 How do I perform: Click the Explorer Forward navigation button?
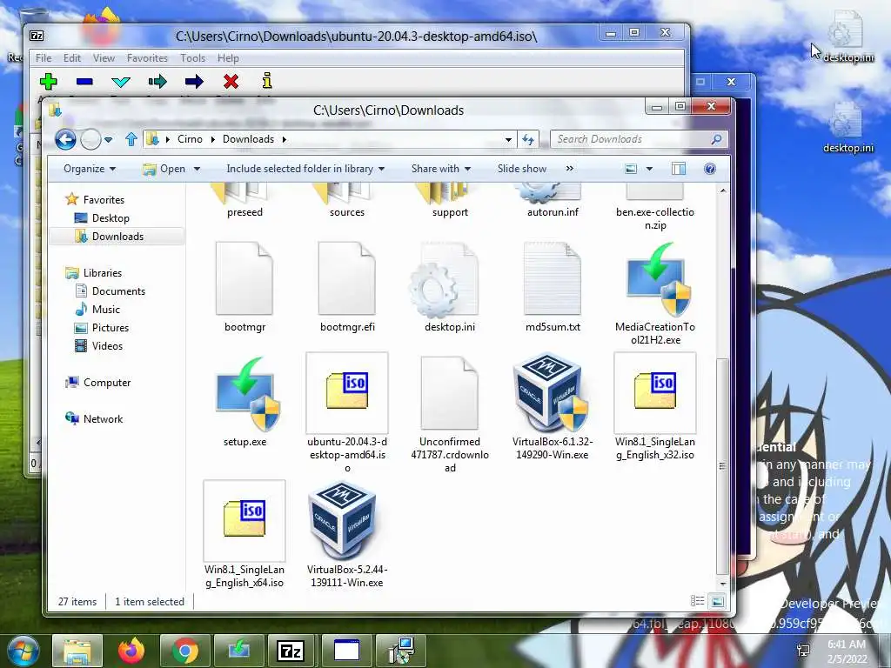[x=90, y=139]
